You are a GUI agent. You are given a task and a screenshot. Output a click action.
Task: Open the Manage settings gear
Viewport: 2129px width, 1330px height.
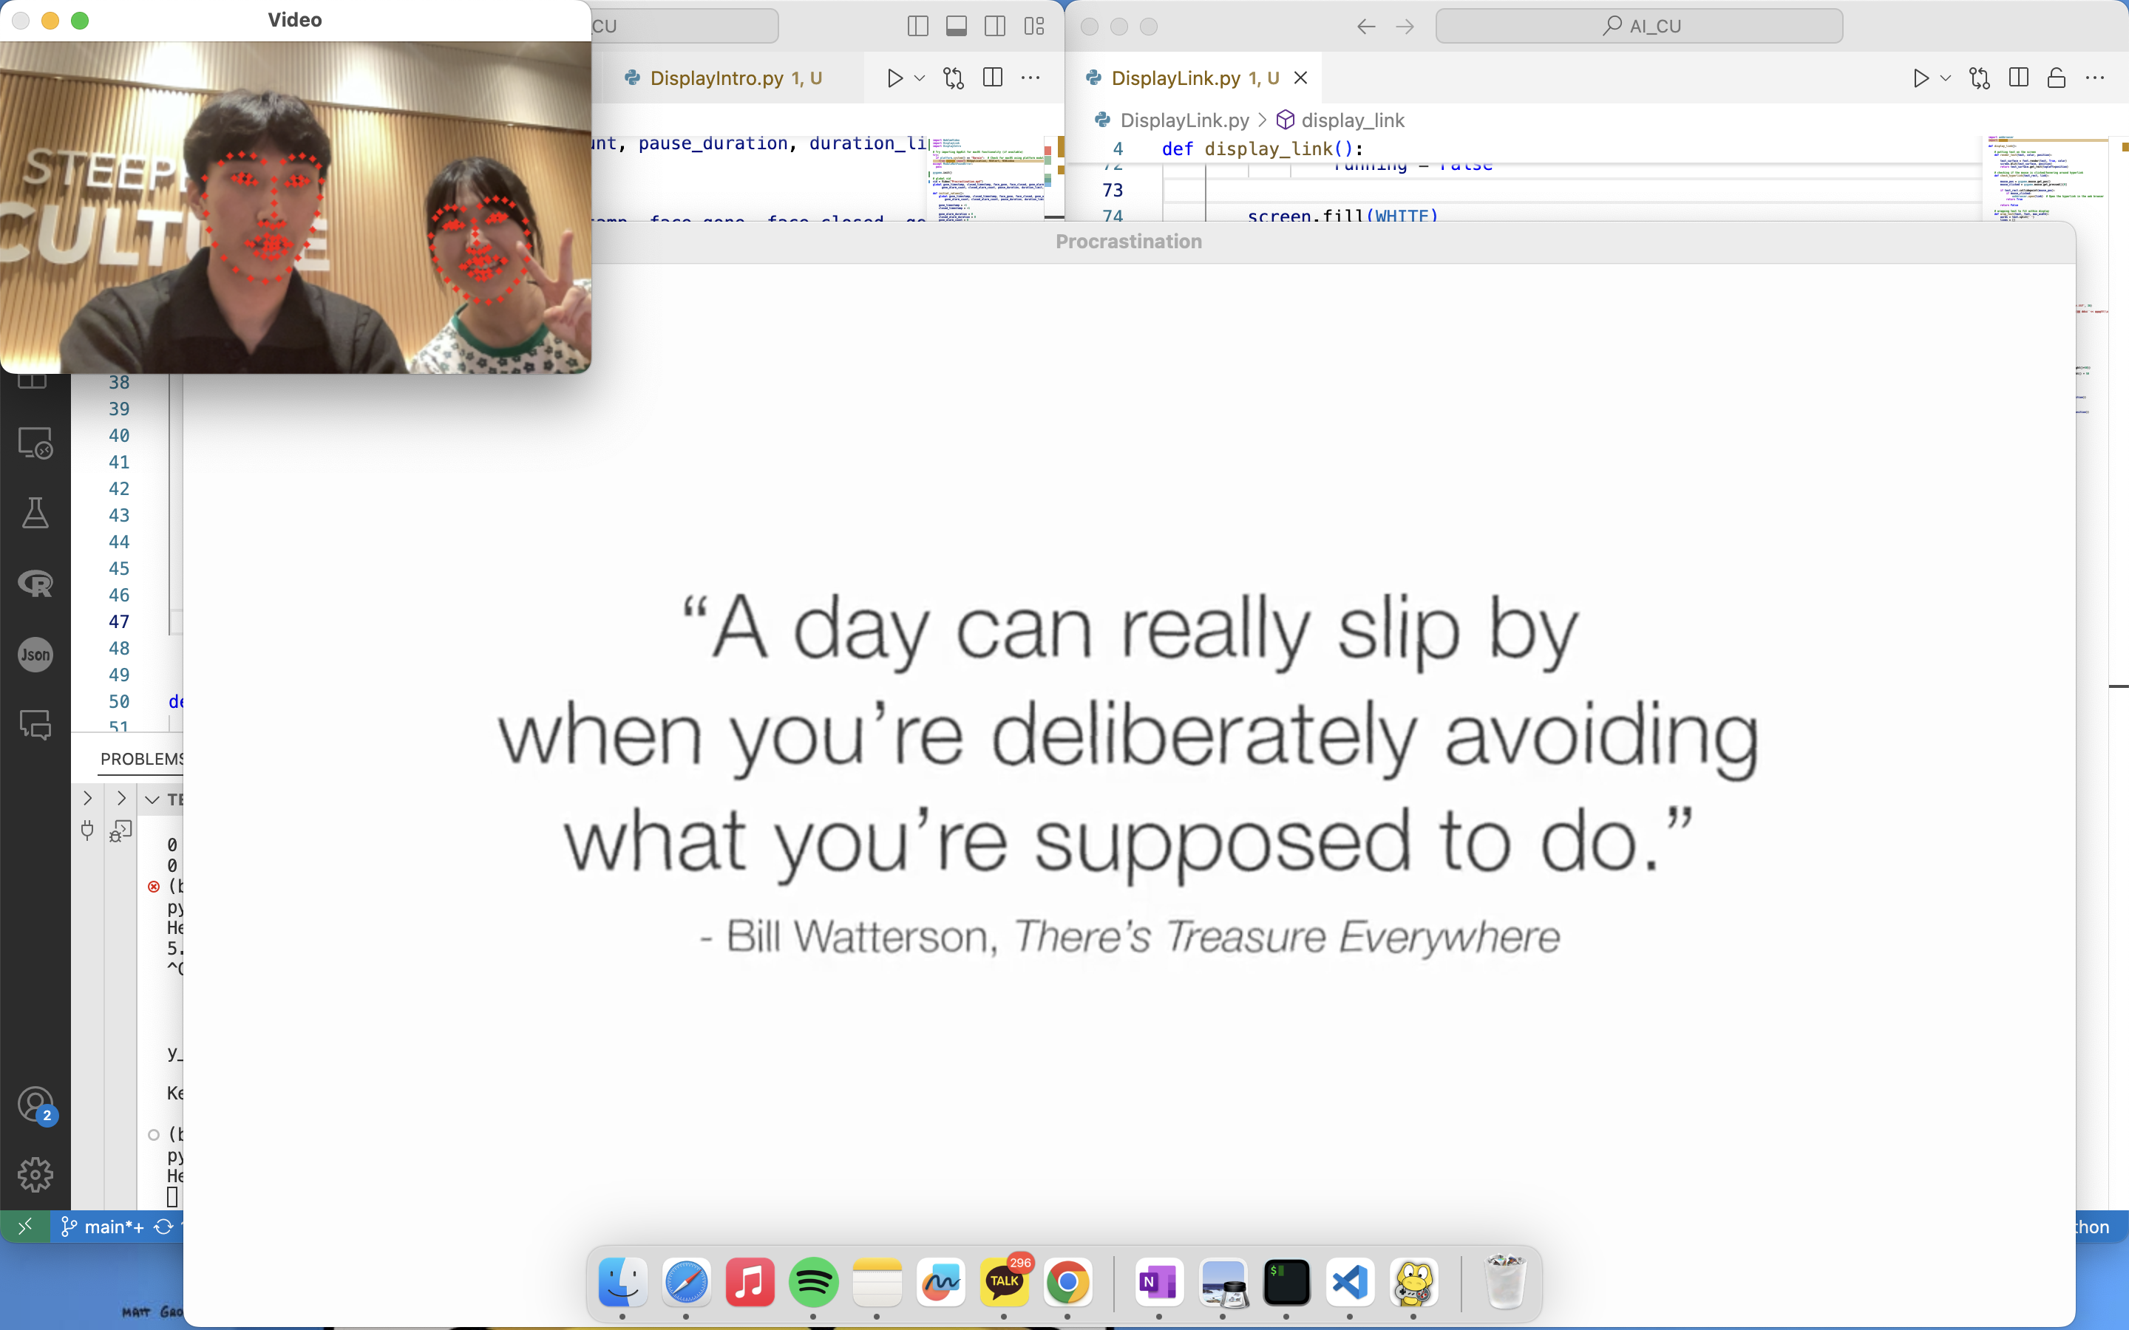(x=35, y=1173)
